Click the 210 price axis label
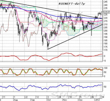This screenshot has width=110, height=101. (x=106, y=24)
